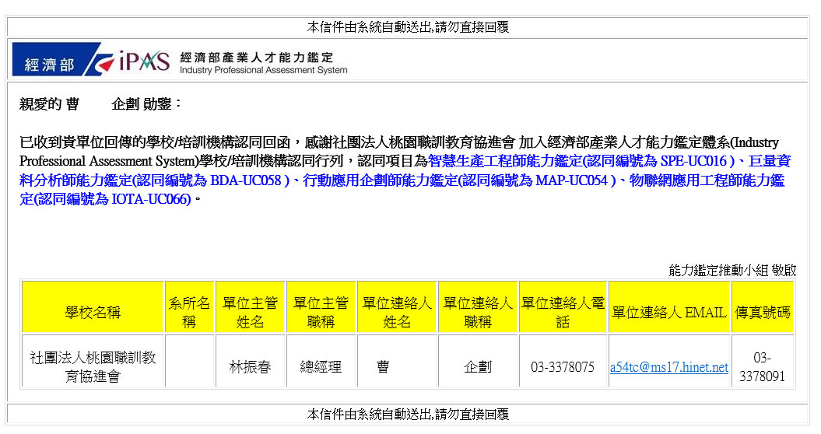
Task: Click the BDA-UC058 recognition number text
Action: pyautogui.click(x=246, y=180)
